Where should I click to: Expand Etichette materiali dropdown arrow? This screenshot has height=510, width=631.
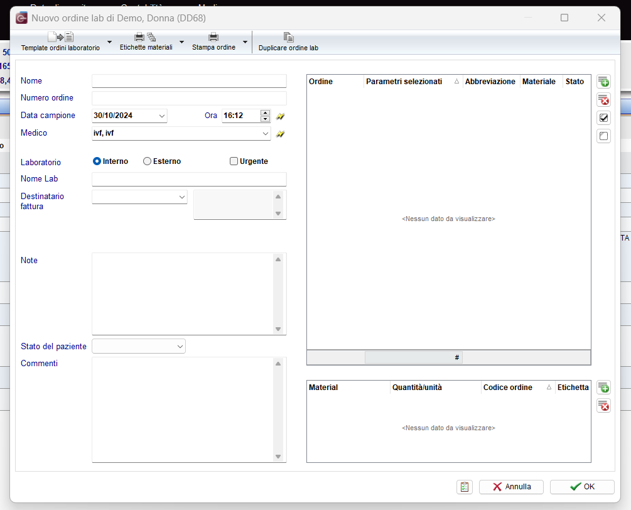pos(182,42)
